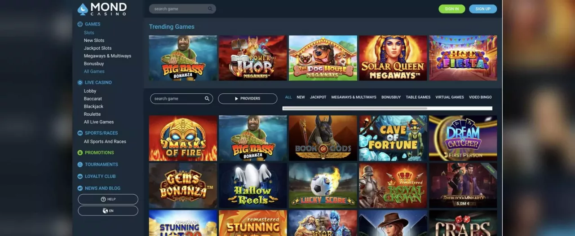Screen dimensions: 575x236
Task: Select the Jackpot category tab
Action: coord(318,97)
